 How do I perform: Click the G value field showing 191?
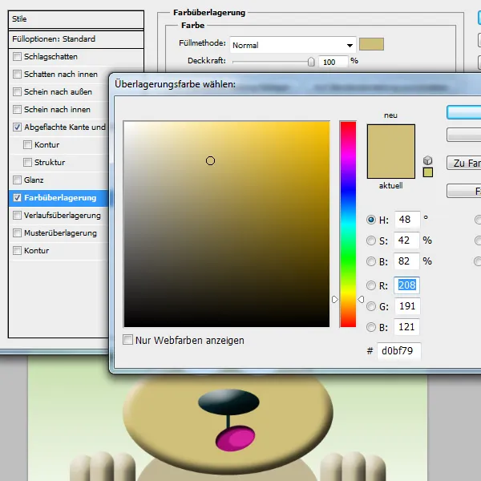coord(407,306)
